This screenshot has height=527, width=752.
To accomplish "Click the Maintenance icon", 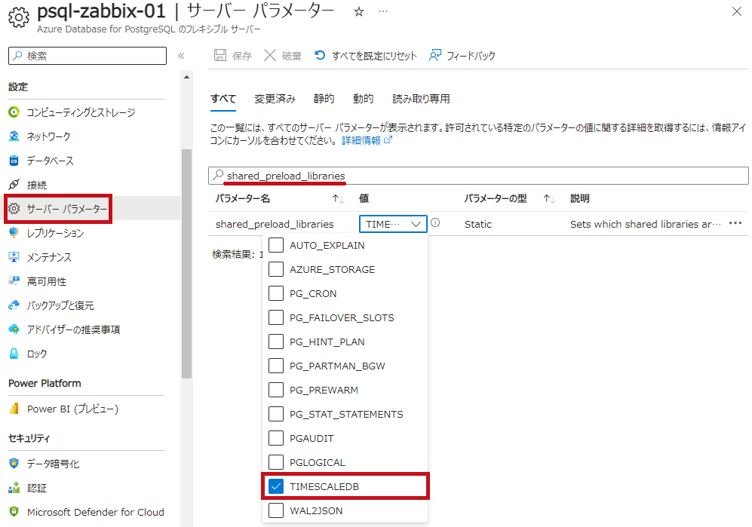I will (14, 257).
